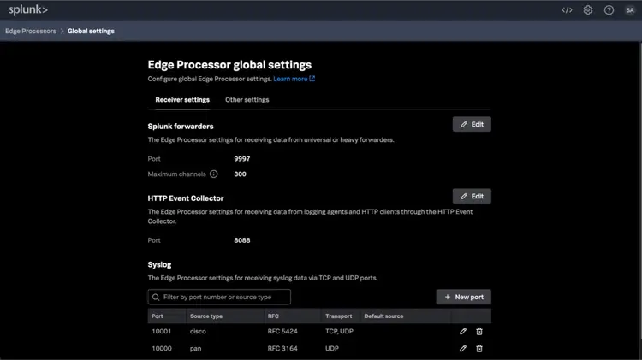Go to Edge Processors breadcrumb
This screenshot has height=360, width=642.
[x=33, y=32]
